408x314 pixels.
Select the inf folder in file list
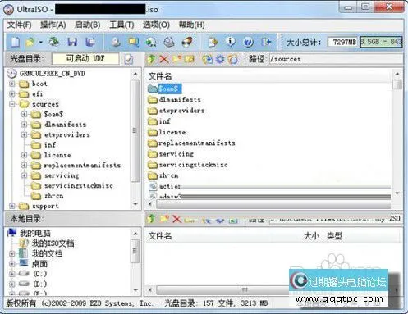tap(164, 121)
